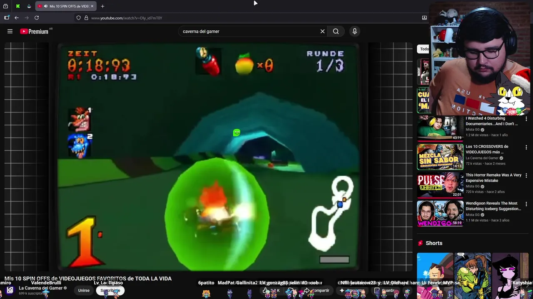Image resolution: width=533 pixels, height=299 pixels.
Task: Close the 'Mis 10 SPIN OFFS' tab
Action: pyautogui.click(x=92, y=6)
